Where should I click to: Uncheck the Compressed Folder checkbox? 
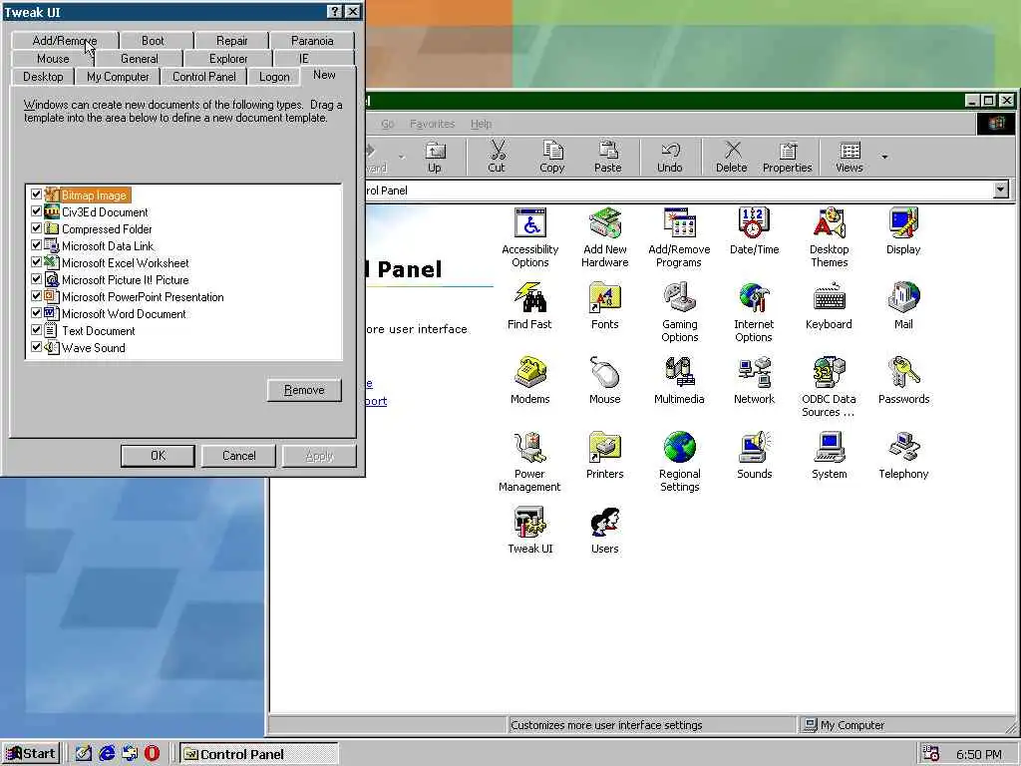pos(37,228)
